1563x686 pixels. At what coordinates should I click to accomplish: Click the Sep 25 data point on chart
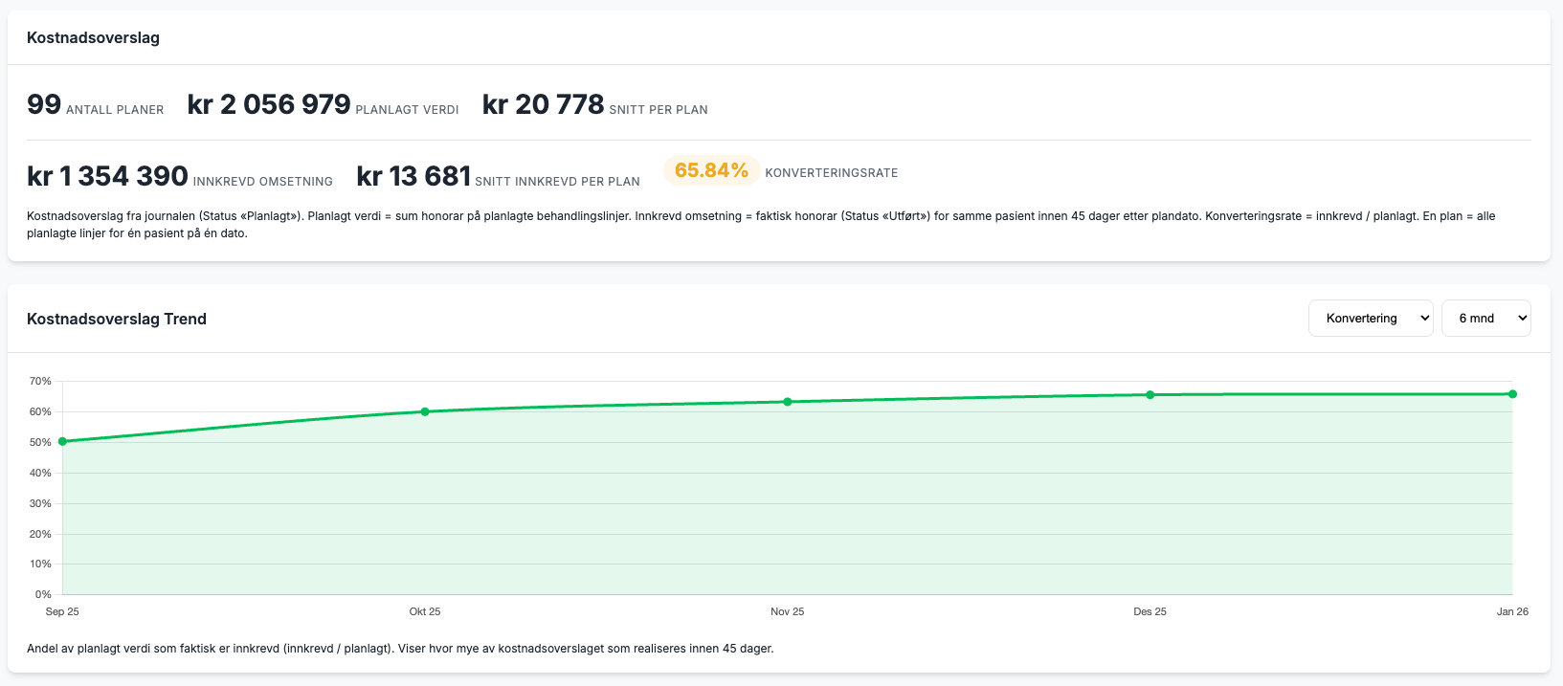pyautogui.click(x=63, y=441)
